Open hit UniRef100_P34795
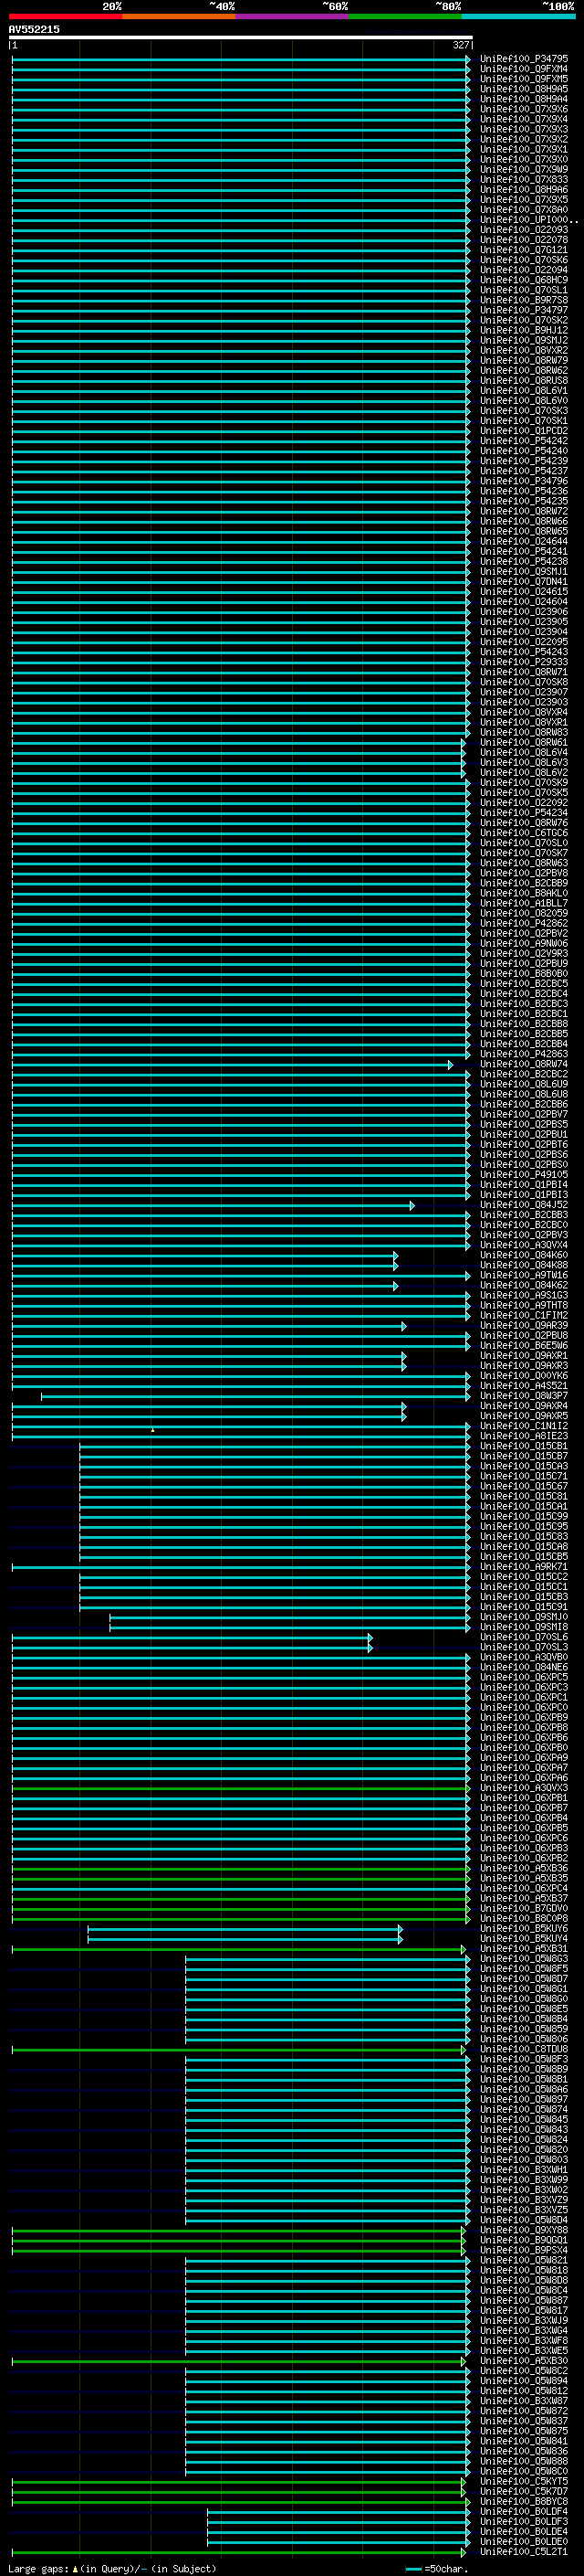Screen dimensions: 584x2576 (523, 60)
